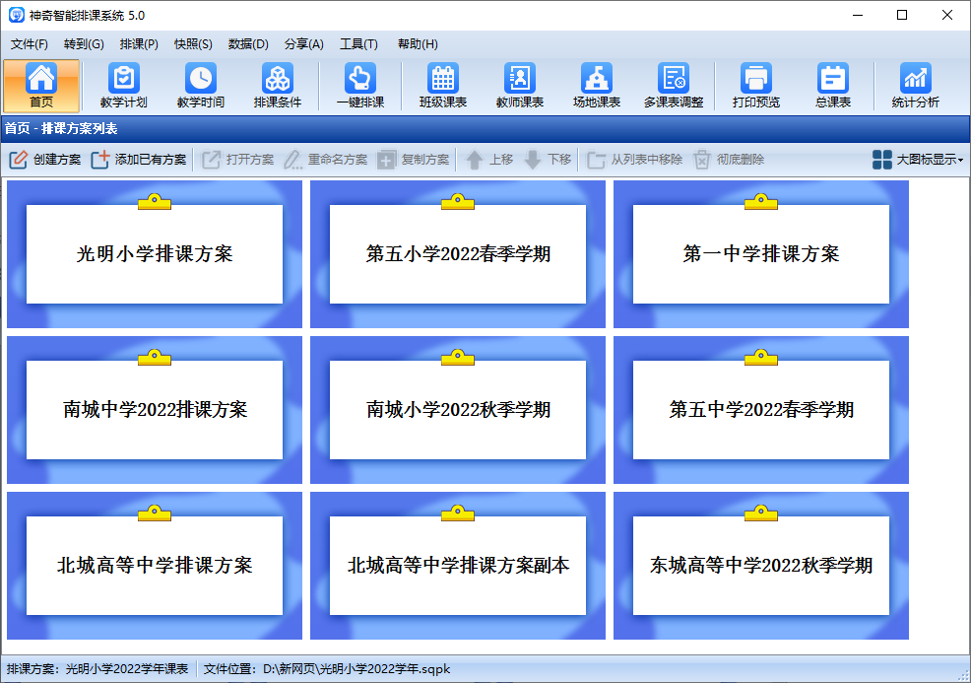Click the app logo in title bar

(x=16, y=15)
